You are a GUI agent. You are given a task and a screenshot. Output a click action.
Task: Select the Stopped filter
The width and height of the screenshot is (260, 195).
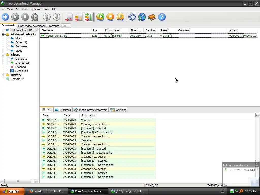[21, 67]
